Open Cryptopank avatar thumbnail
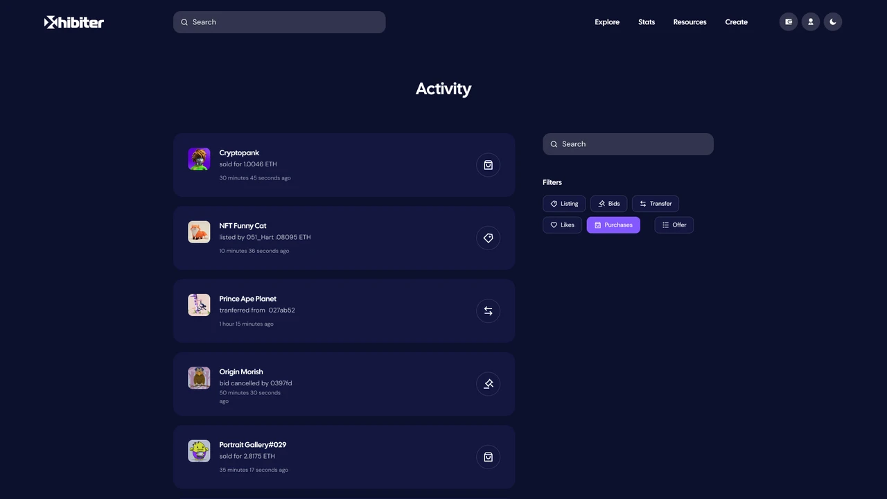The width and height of the screenshot is (887, 499). coord(199,159)
